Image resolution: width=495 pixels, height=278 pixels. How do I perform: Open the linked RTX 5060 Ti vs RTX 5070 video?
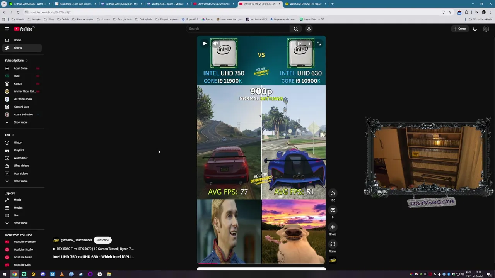pos(93,249)
